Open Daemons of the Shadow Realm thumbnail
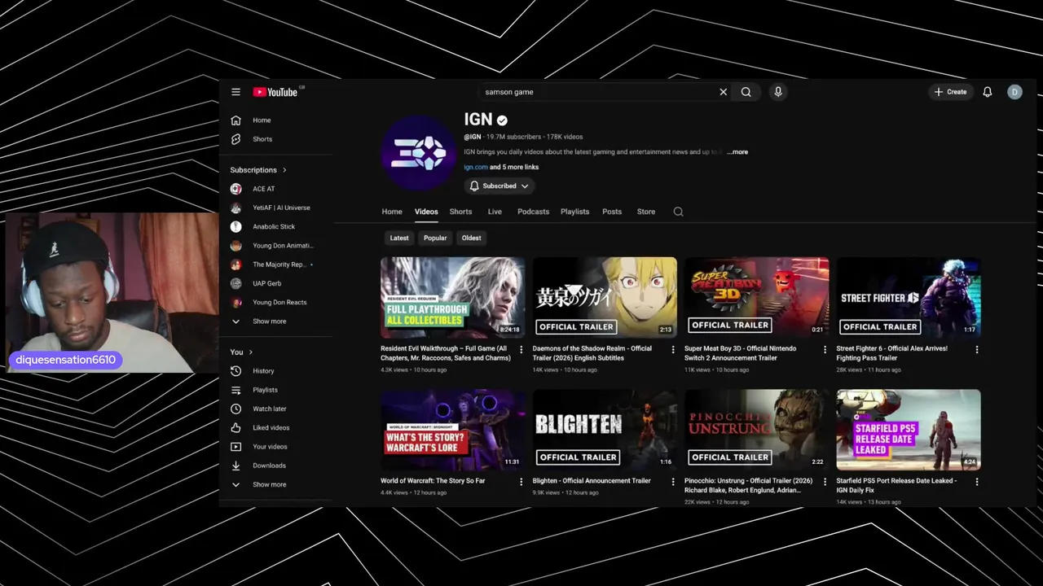1043x586 pixels. 605,297
